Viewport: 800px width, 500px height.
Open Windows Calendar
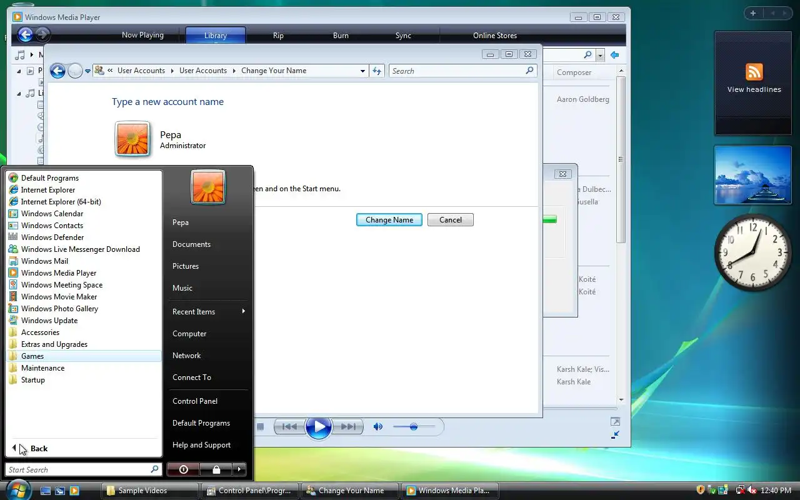click(84, 214)
